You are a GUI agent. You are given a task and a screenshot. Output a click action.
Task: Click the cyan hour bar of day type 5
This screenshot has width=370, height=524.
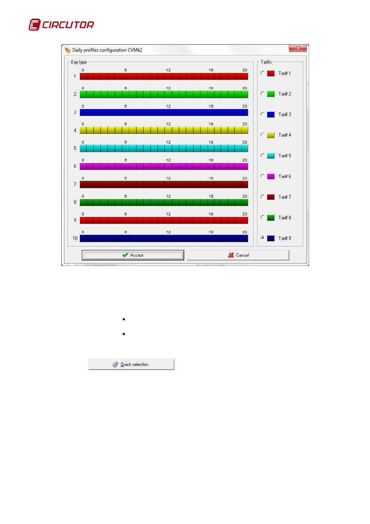tap(164, 148)
